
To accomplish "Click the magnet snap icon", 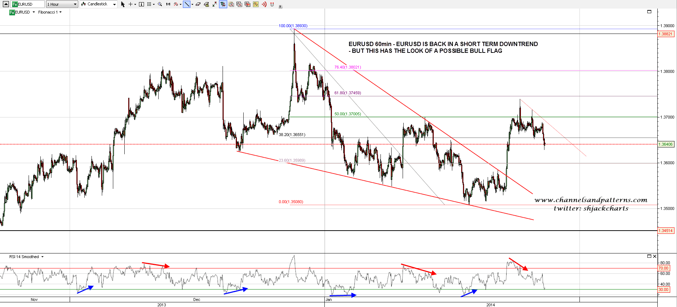I will [x=272, y=4].
